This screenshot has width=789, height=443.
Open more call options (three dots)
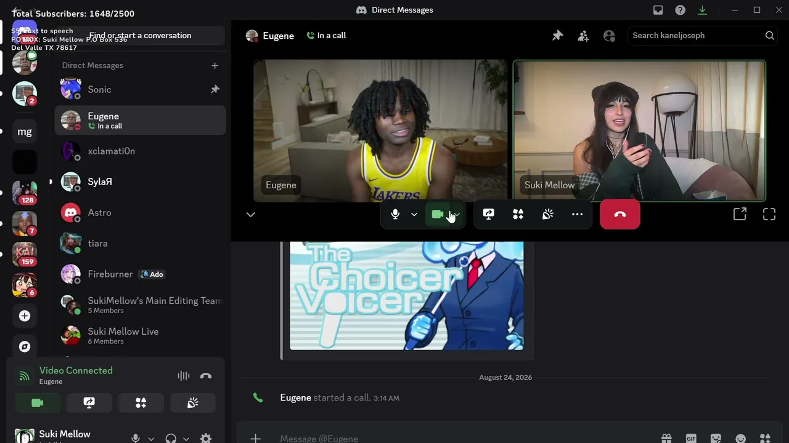(x=577, y=214)
